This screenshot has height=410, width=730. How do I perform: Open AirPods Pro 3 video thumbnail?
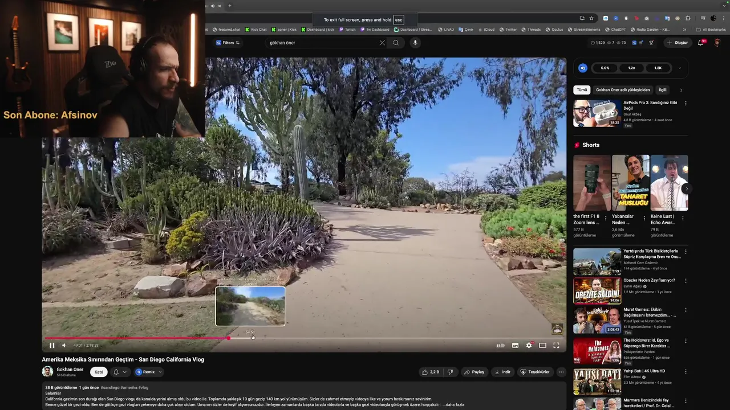pos(597,113)
